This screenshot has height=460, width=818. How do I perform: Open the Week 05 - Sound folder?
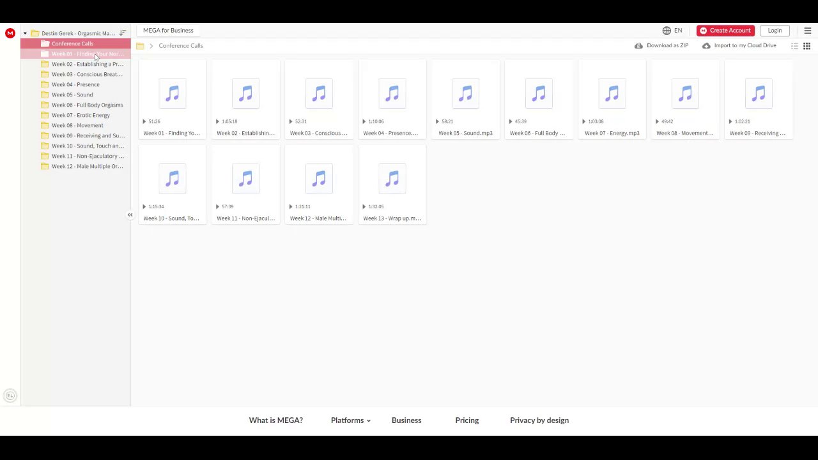(x=75, y=95)
